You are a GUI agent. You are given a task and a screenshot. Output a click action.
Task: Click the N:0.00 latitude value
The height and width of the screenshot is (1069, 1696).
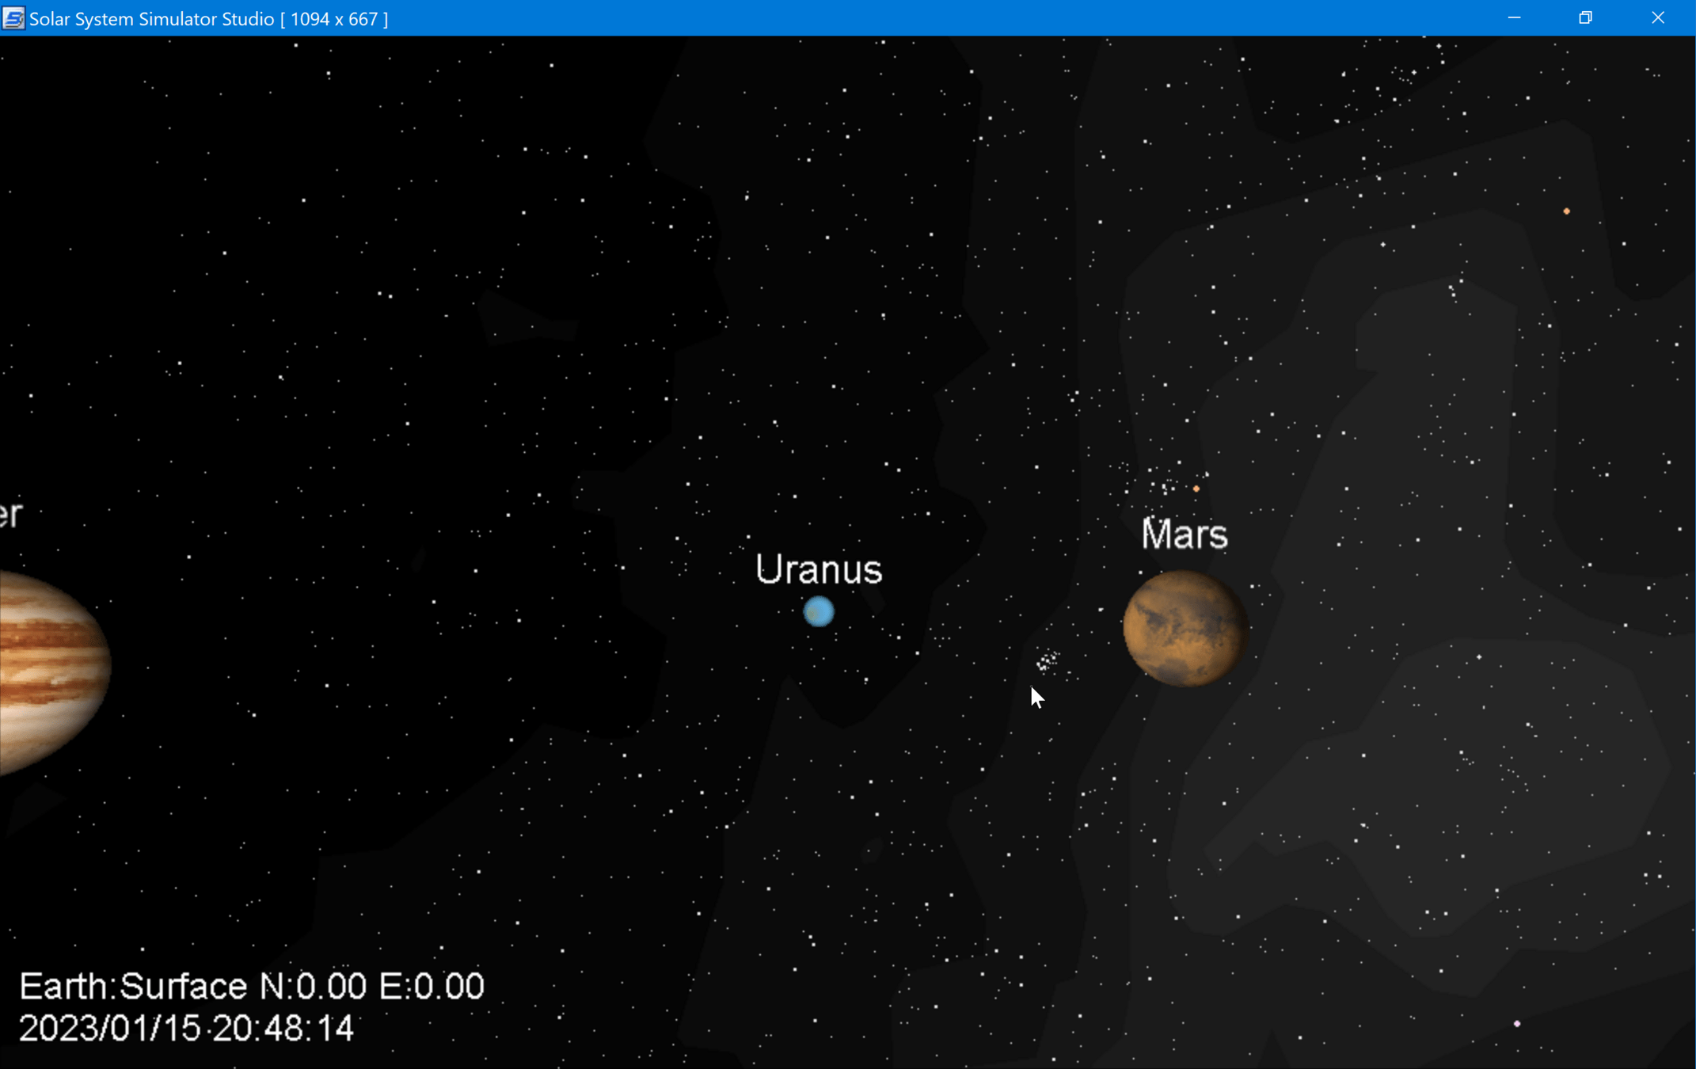[314, 987]
